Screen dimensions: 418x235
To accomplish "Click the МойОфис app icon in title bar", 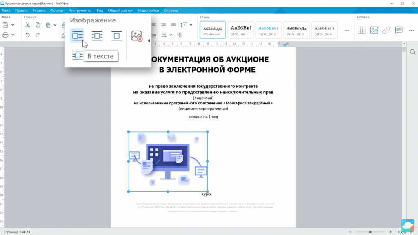I will click(2, 3).
